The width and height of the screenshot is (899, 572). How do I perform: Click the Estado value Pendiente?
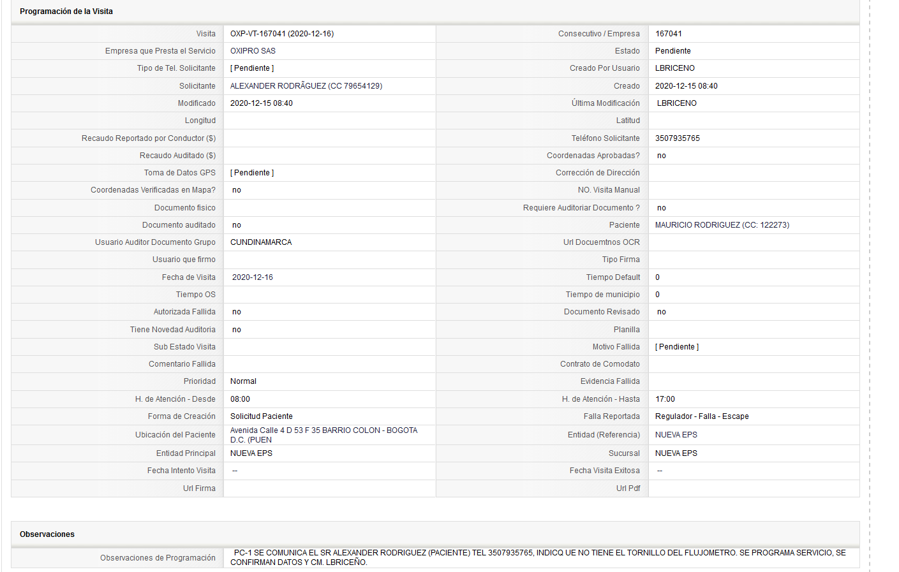[672, 51]
